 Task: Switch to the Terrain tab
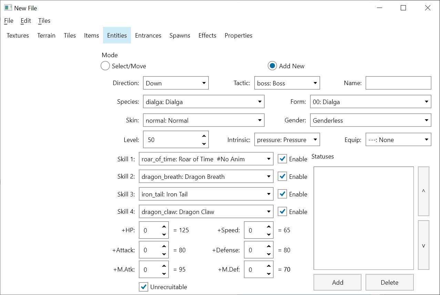47,35
